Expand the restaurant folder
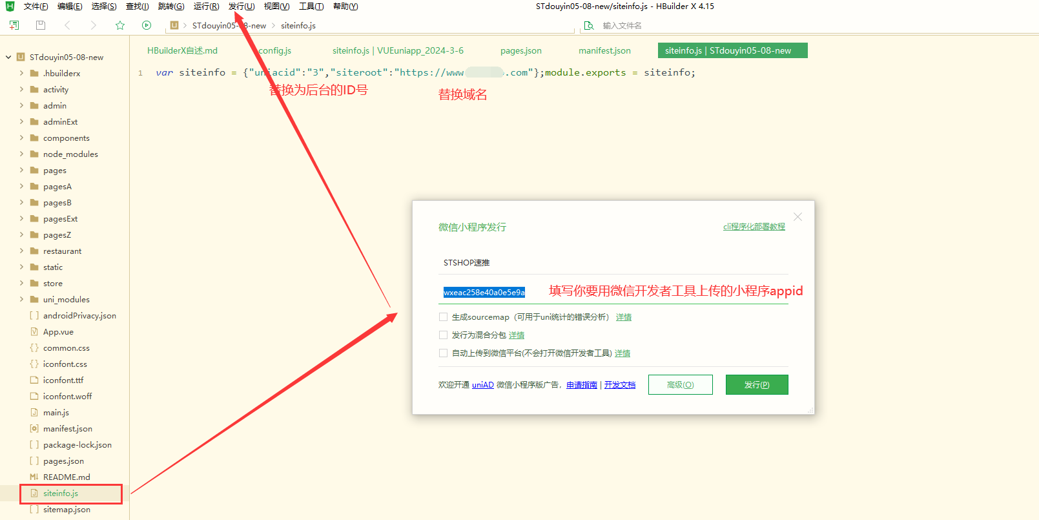 pos(21,251)
